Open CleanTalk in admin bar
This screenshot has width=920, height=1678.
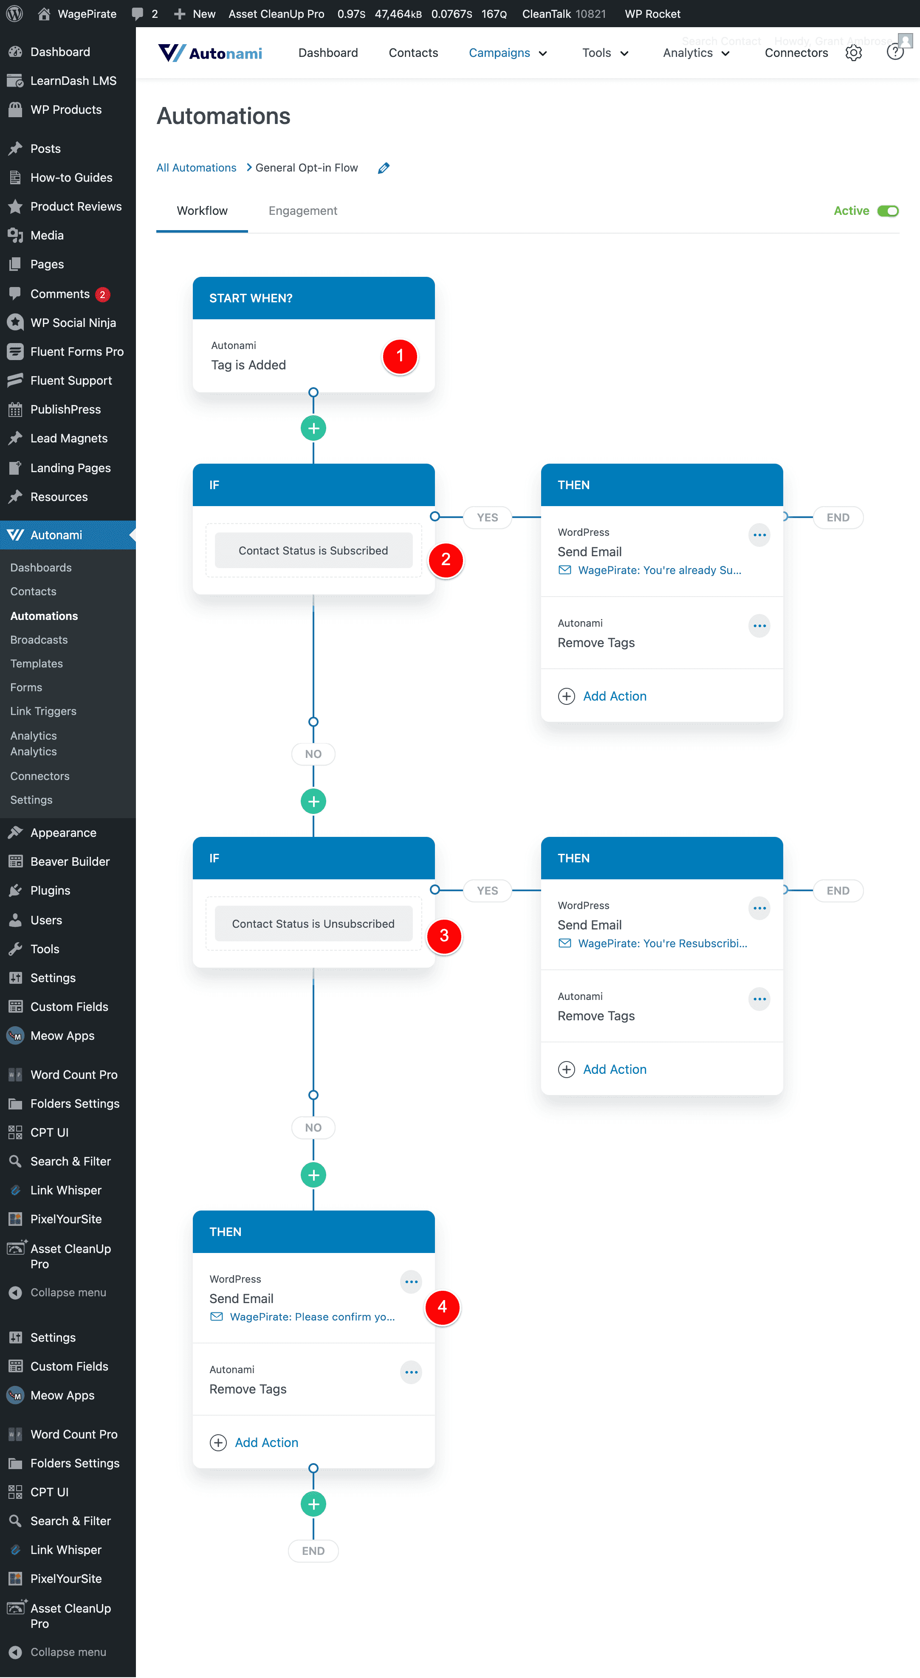click(564, 14)
